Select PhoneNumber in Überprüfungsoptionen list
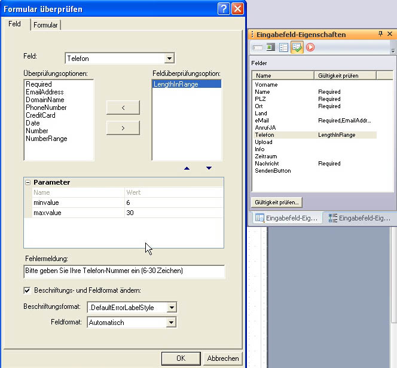Screen dimensions: 397x368 coord(46,108)
